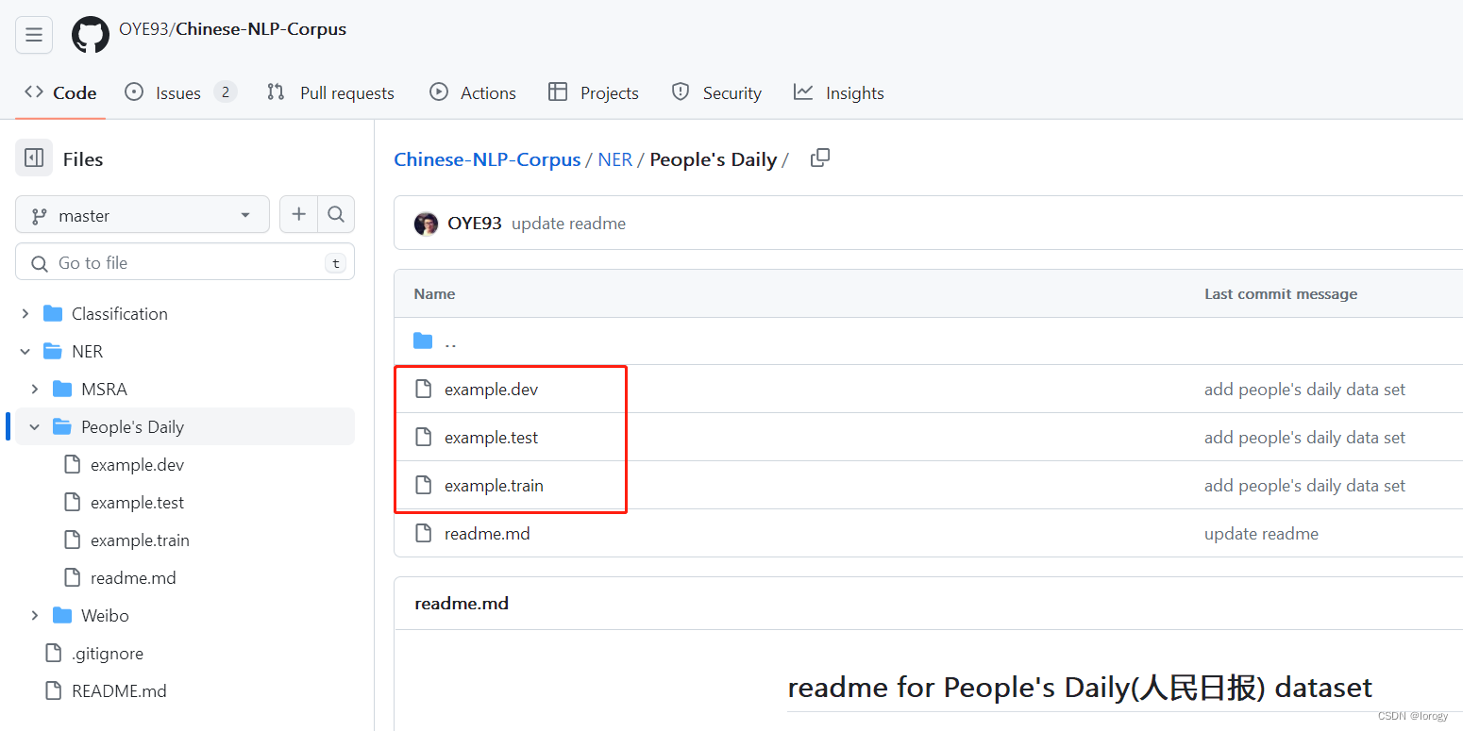Click the OYE93 owner link in header
The width and height of the screenshot is (1463, 731).
pyautogui.click(x=143, y=29)
